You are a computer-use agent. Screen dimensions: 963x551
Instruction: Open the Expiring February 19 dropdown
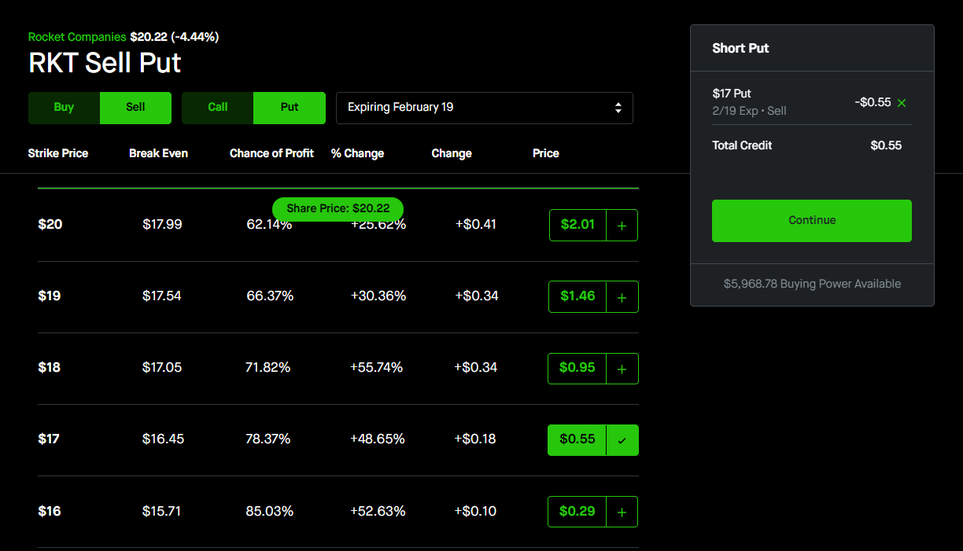(x=485, y=108)
